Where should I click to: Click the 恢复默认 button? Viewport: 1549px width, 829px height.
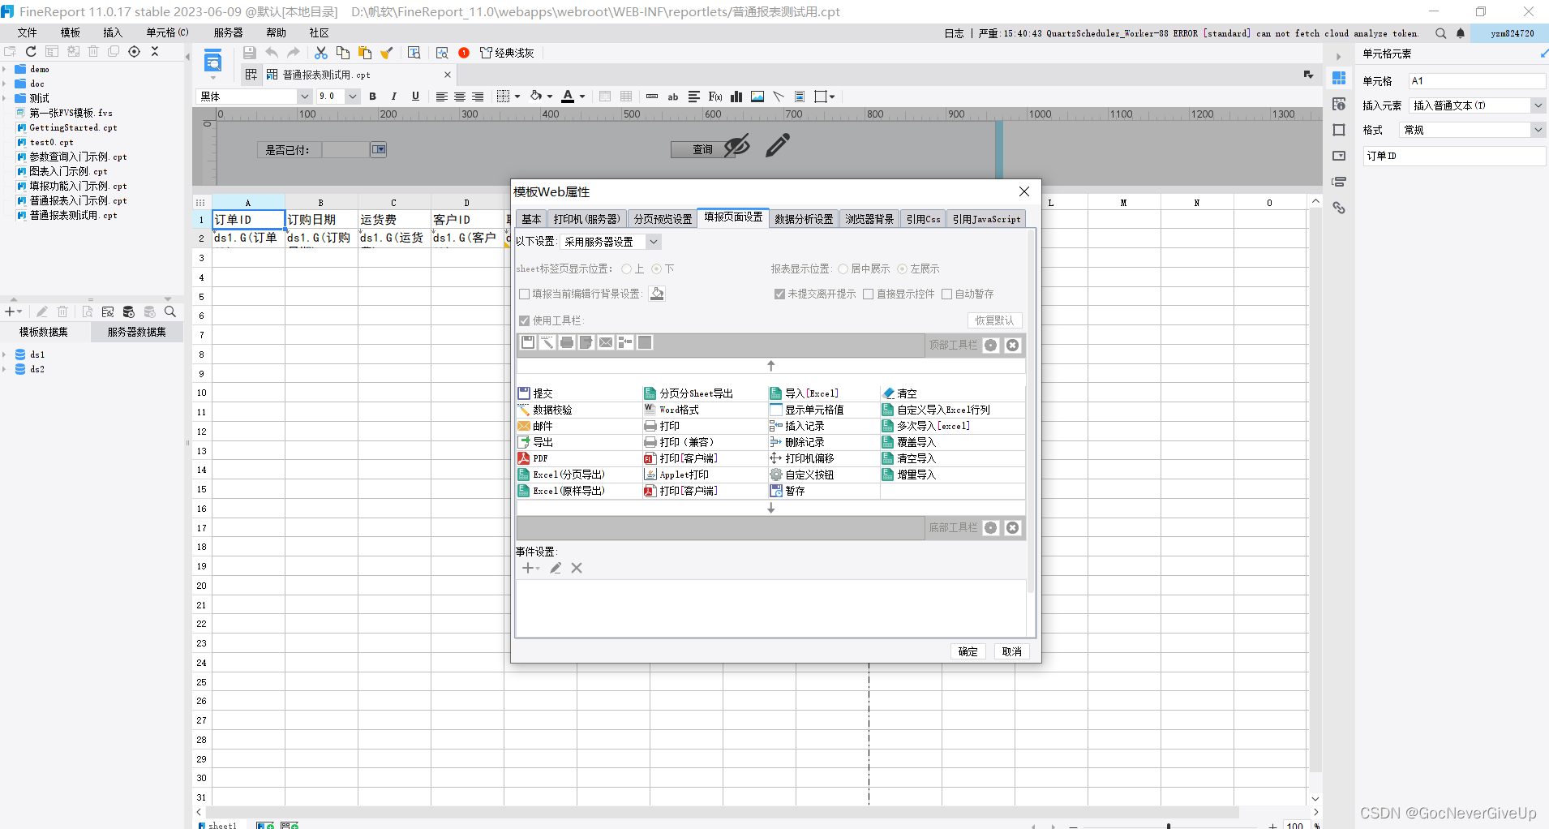[994, 320]
